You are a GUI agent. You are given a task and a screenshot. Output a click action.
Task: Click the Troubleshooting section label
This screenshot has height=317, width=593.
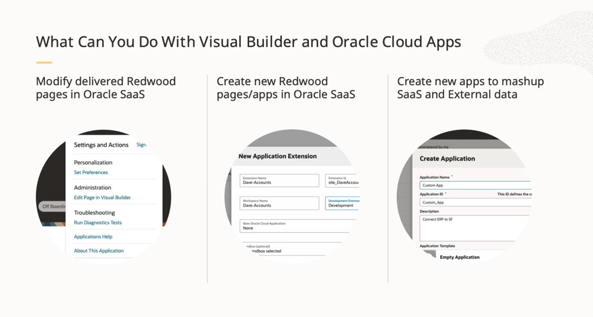tap(95, 213)
